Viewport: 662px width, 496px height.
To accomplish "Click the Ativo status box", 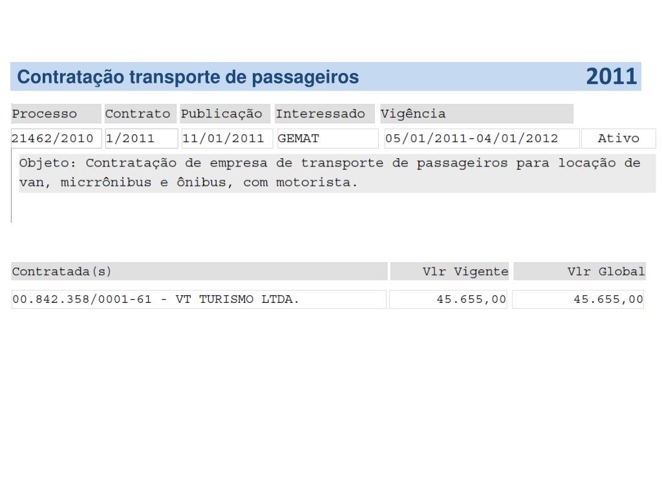I will 619,138.
